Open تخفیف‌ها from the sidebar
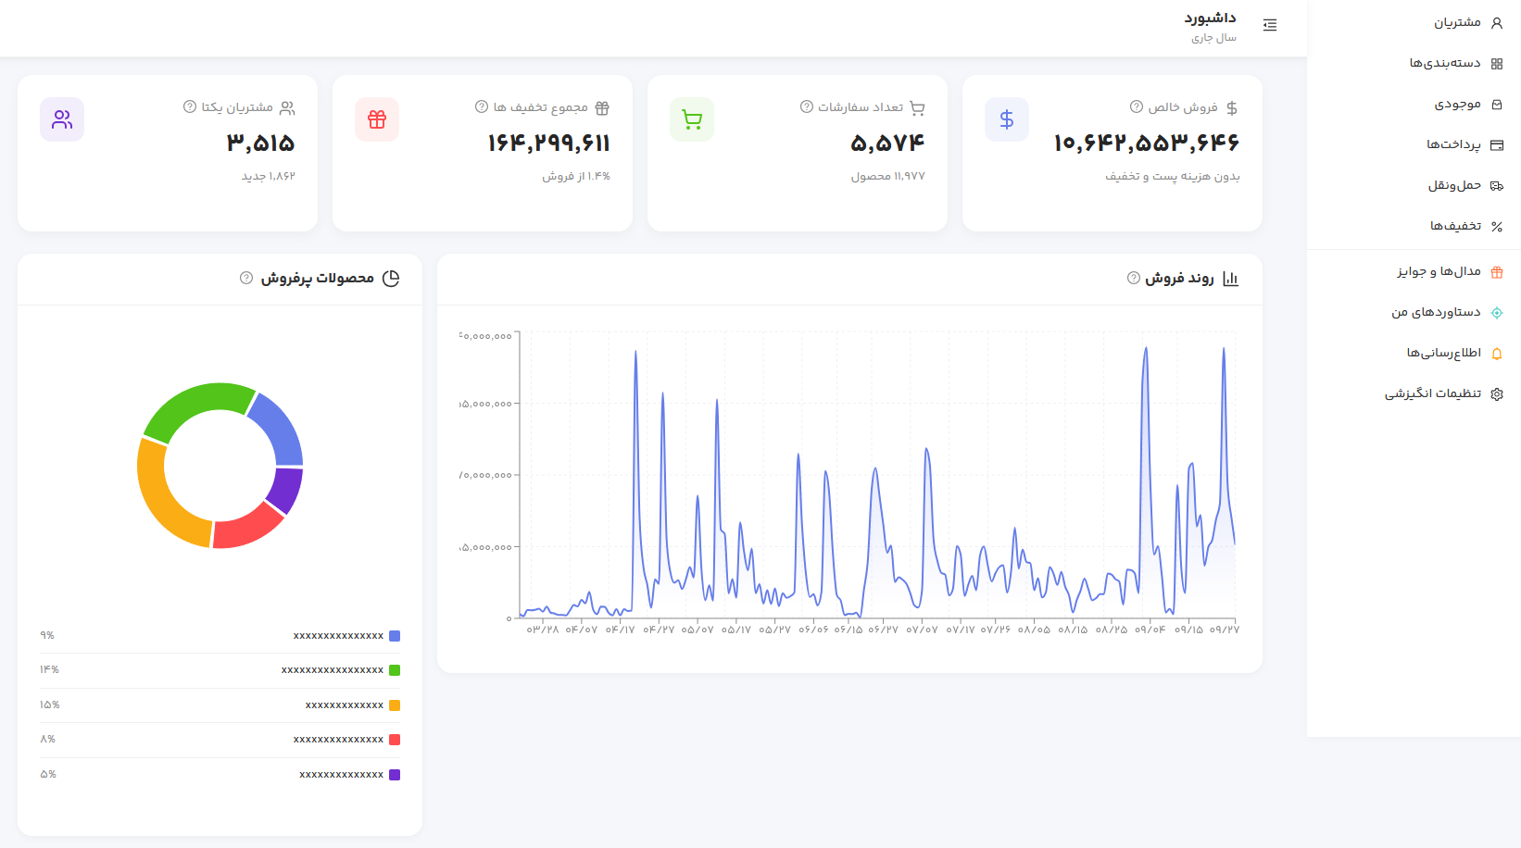 (1455, 226)
